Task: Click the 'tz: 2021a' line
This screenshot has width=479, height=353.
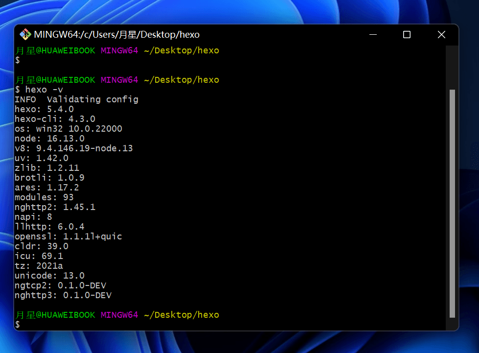Action: tap(39, 265)
